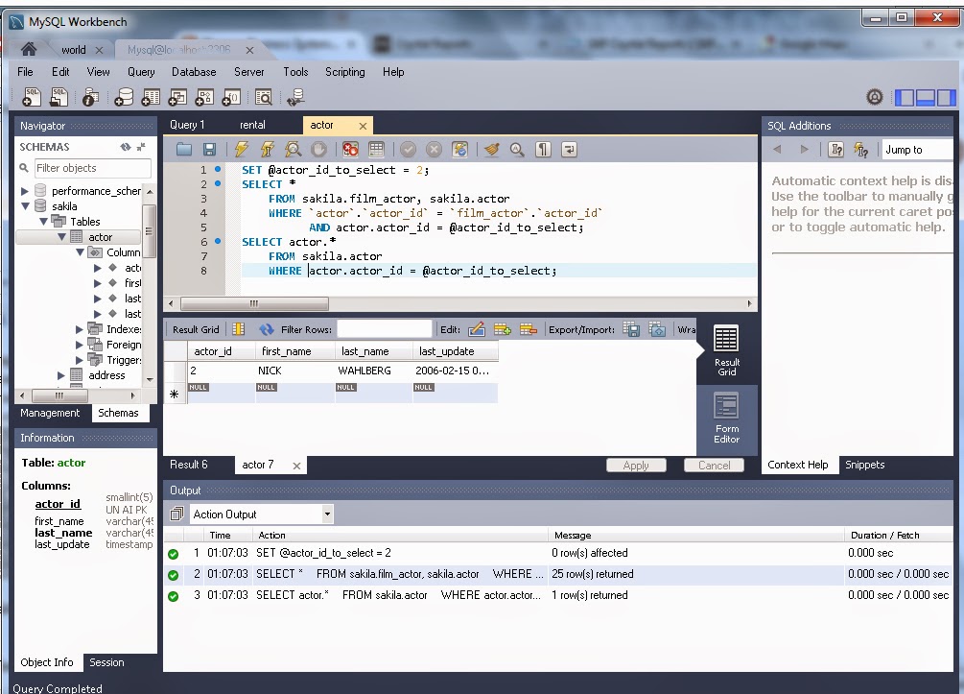Refresh the result grid data
The width and height of the screenshot is (964, 694).
point(267,329)
